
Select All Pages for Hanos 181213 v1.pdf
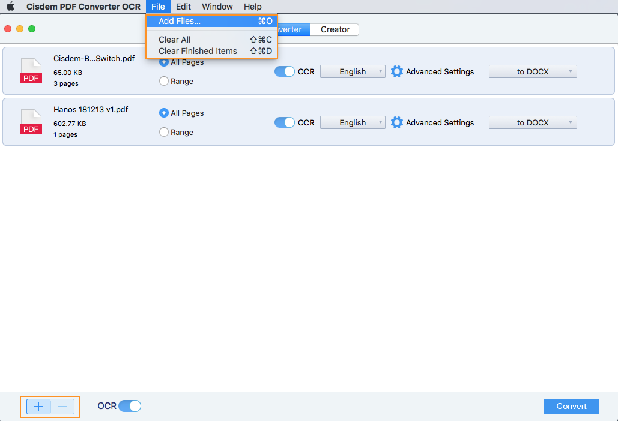(164, 113)
